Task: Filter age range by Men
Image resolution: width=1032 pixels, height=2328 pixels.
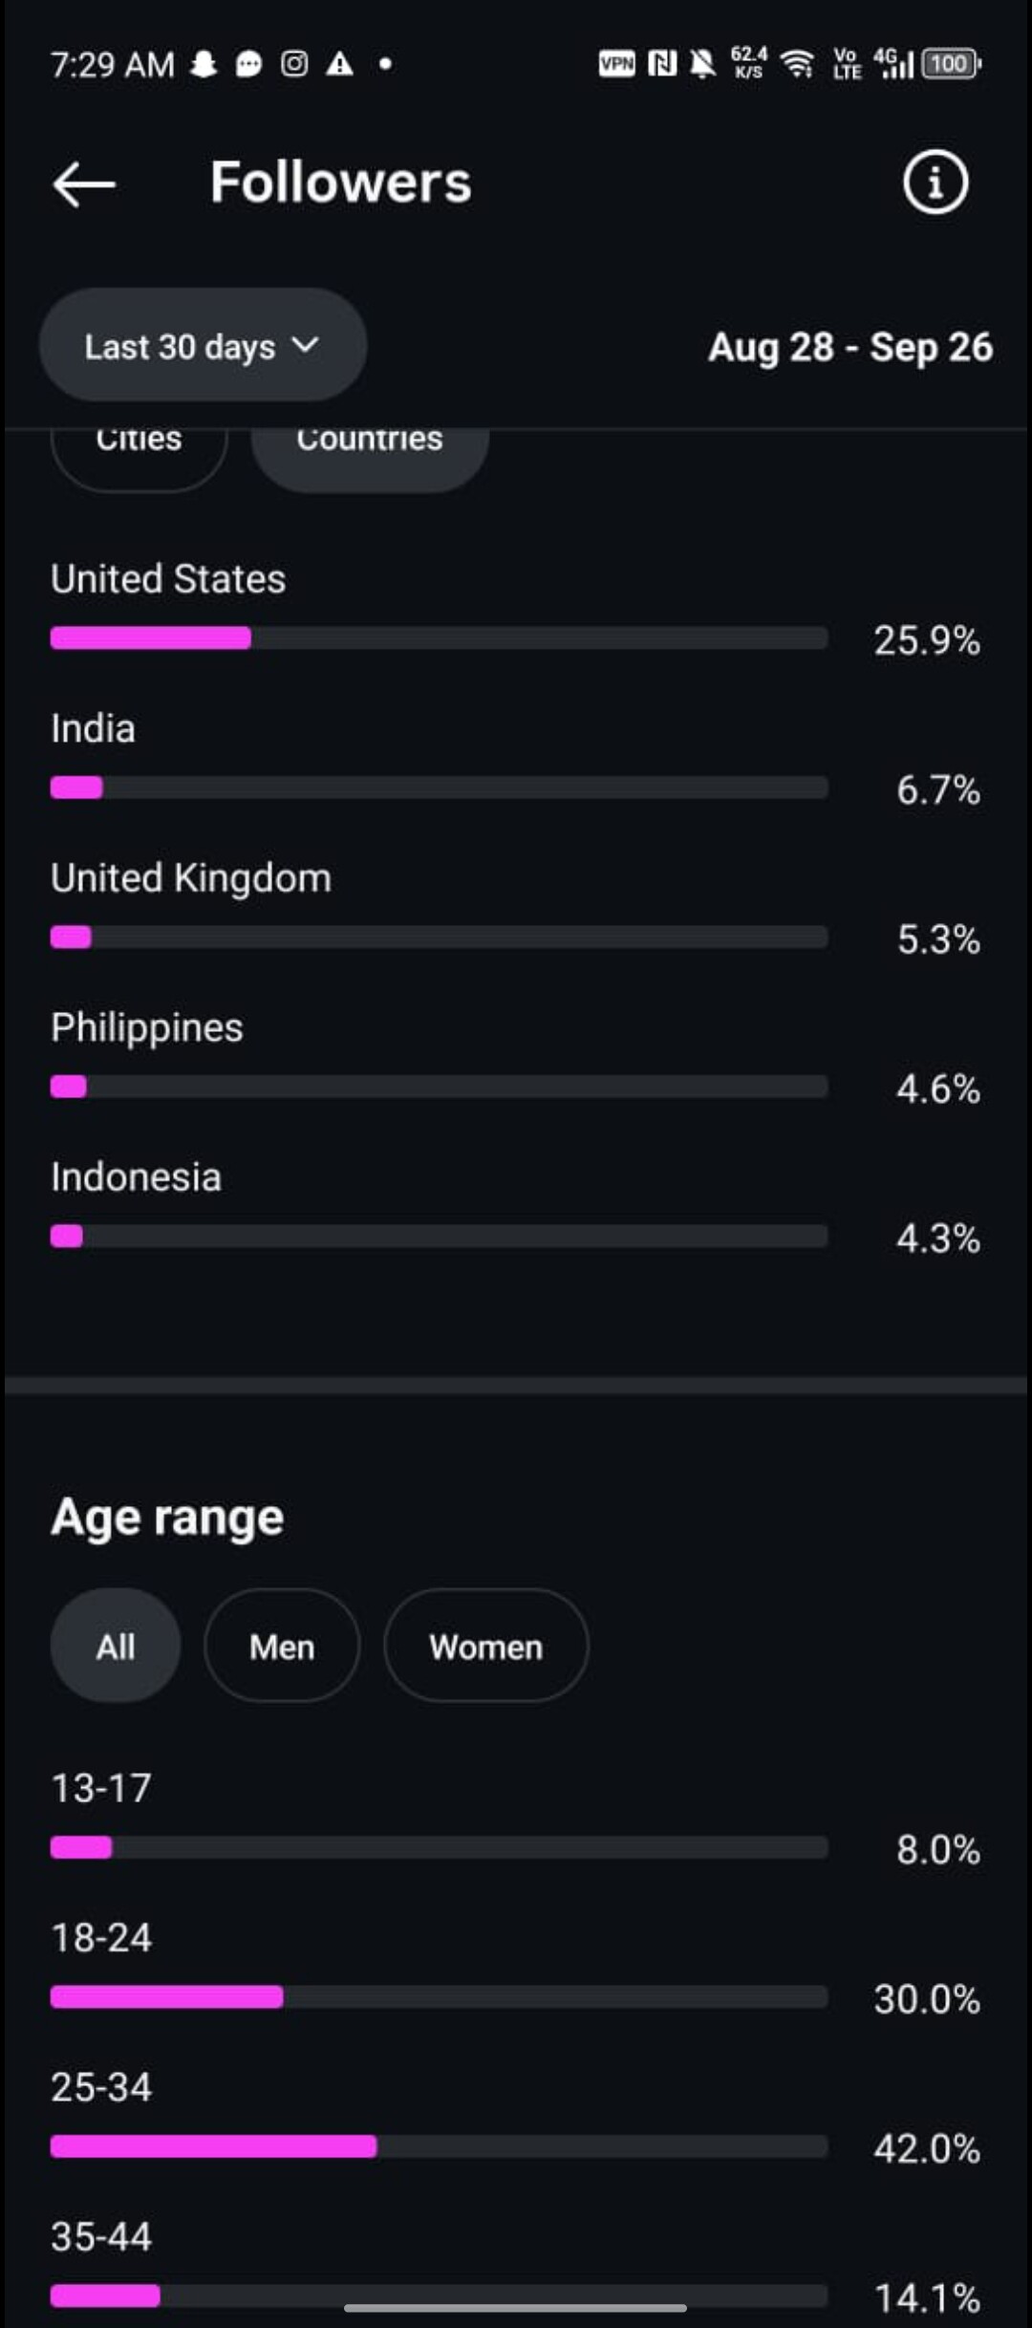Action: (x=282, y=1646)
